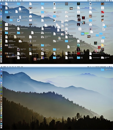Select the red-tagged folder left of the Flyers folder
This screenshot has width=113, height=130.
coord(7,33)
